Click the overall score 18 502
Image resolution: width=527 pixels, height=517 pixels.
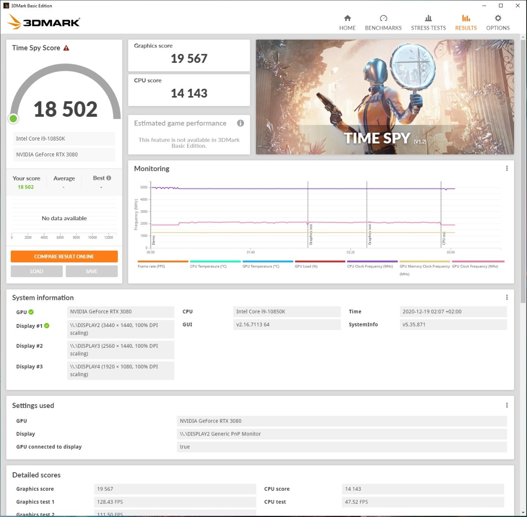pos(65,109)
